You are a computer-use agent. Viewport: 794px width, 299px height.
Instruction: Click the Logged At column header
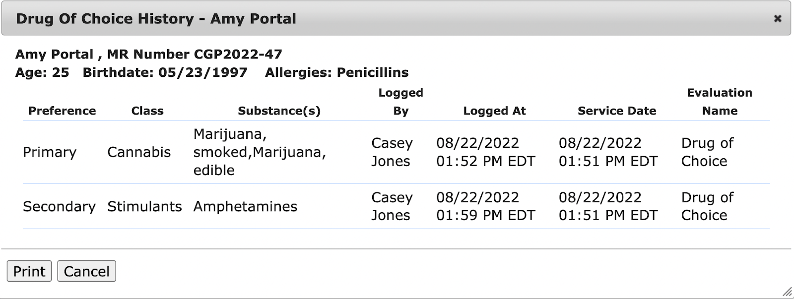pyautogui.click(x=494, y=111)
